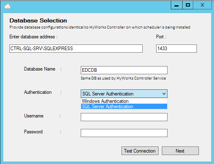Focus the Port field showing 1433

(176, 49)
